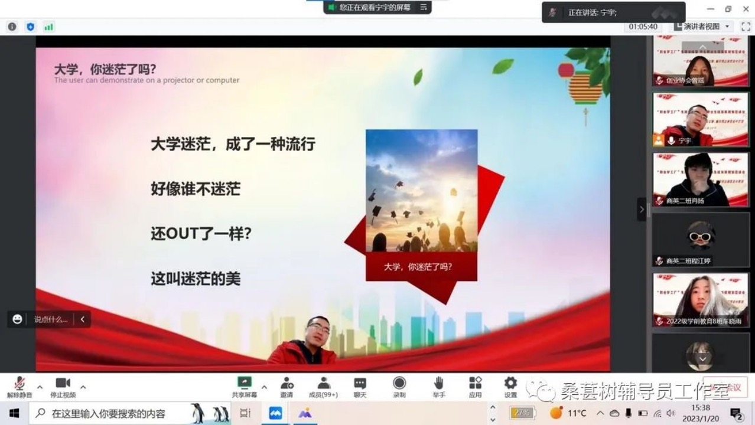Image resolution: width=755 pixels, height=425 pixels.
Task: Select the 创业协会管瑶 video thumbnail
Action: click(x=701, y=61)
